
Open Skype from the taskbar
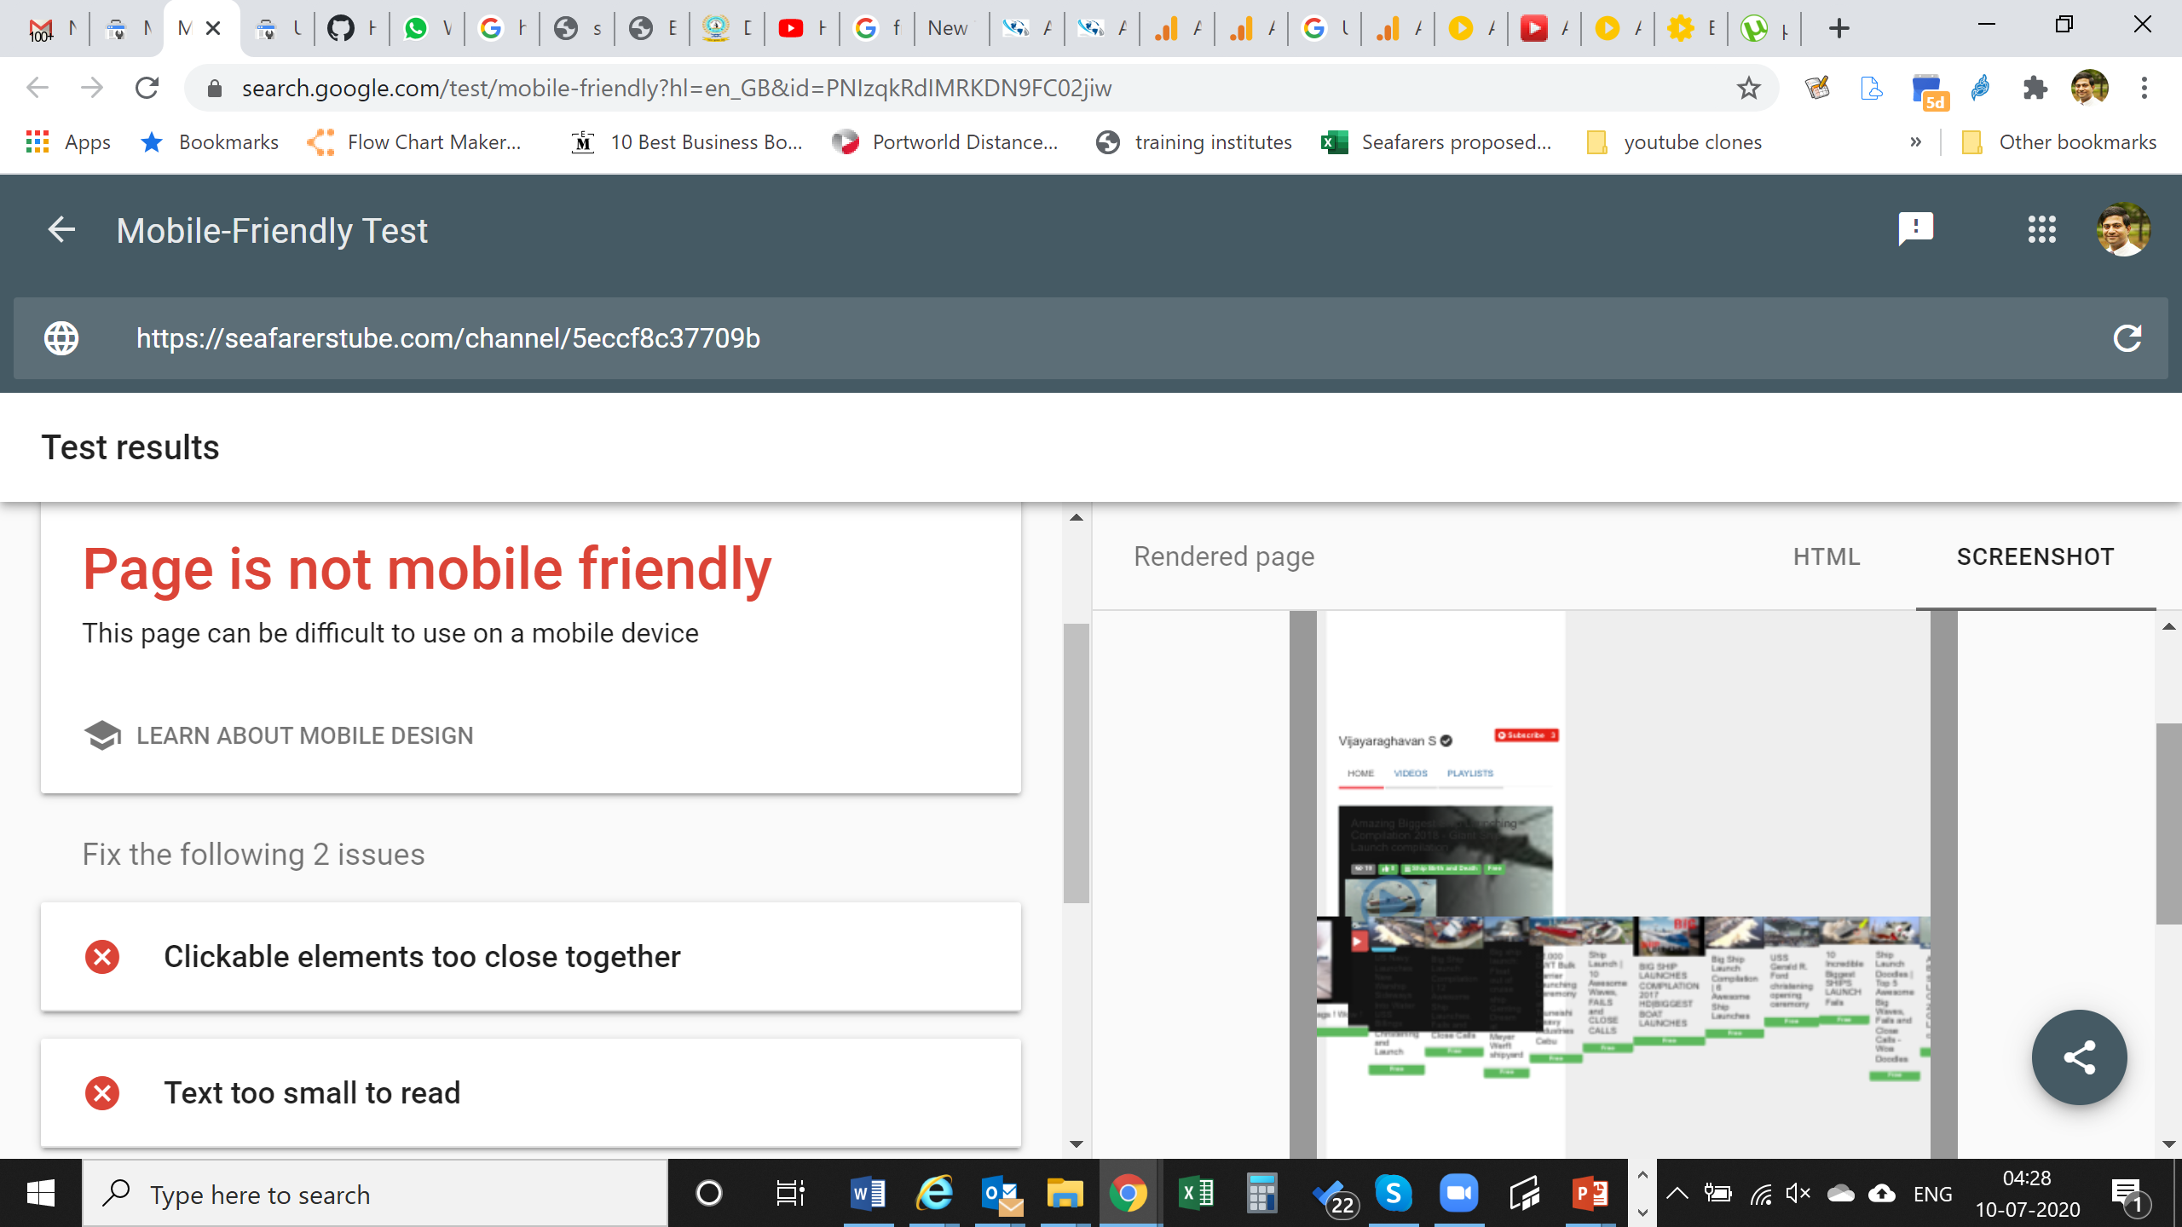[1393, 1194]
